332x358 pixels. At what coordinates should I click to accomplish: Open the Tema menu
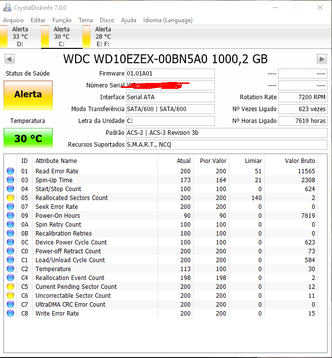[x=85, y=20]
